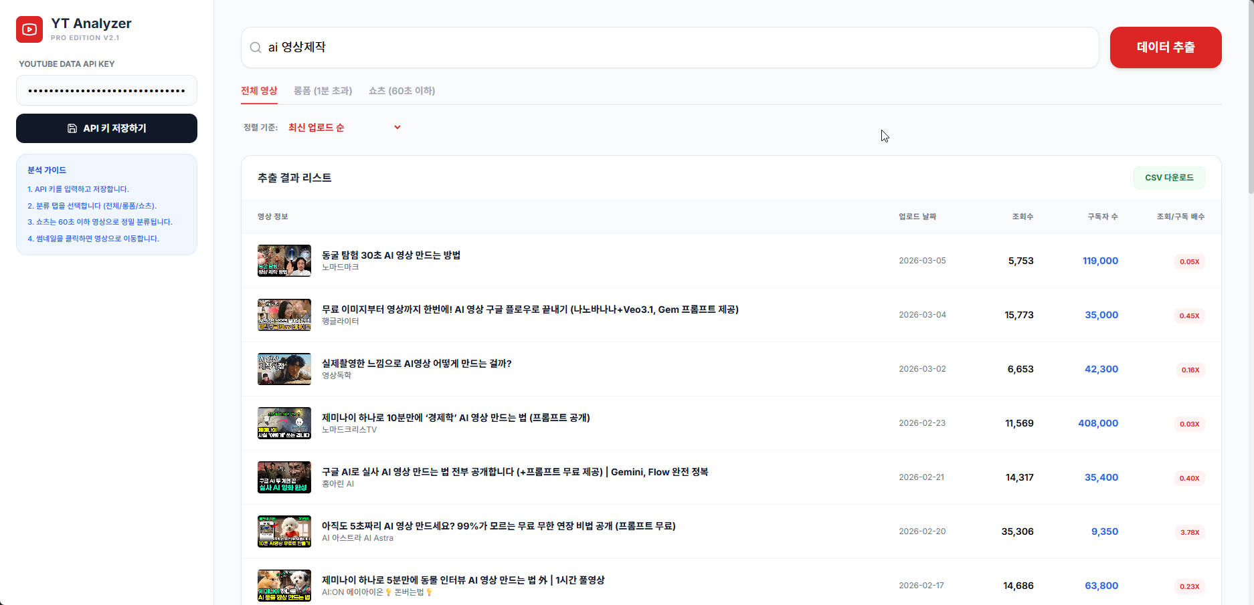Click the search magnifier icon
The height and width of the screenshot is (605, 1254).
click(x=255, y=47)
